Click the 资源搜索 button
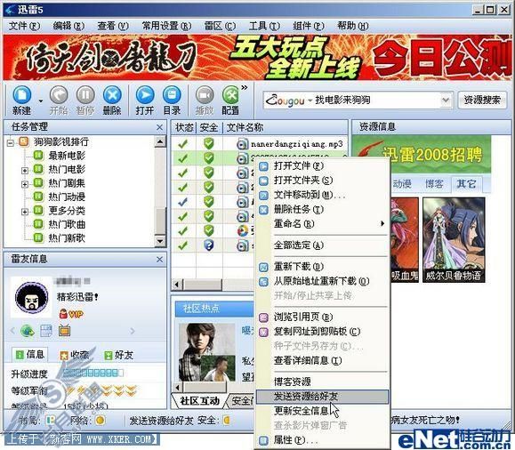This screenshot has height=450, width=515. point(482,100)
